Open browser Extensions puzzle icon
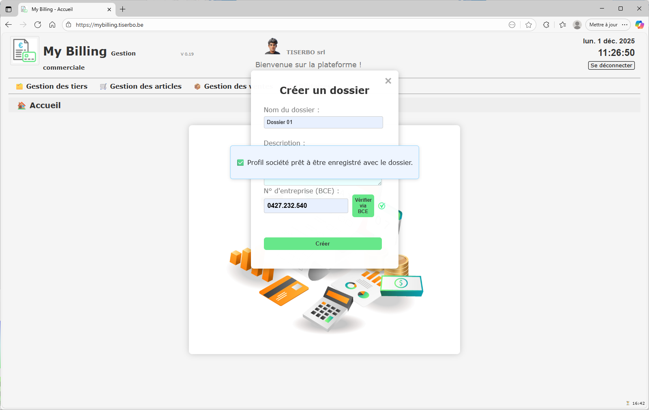The height and width of the screenshot is (410, 649). click(546, 25)
